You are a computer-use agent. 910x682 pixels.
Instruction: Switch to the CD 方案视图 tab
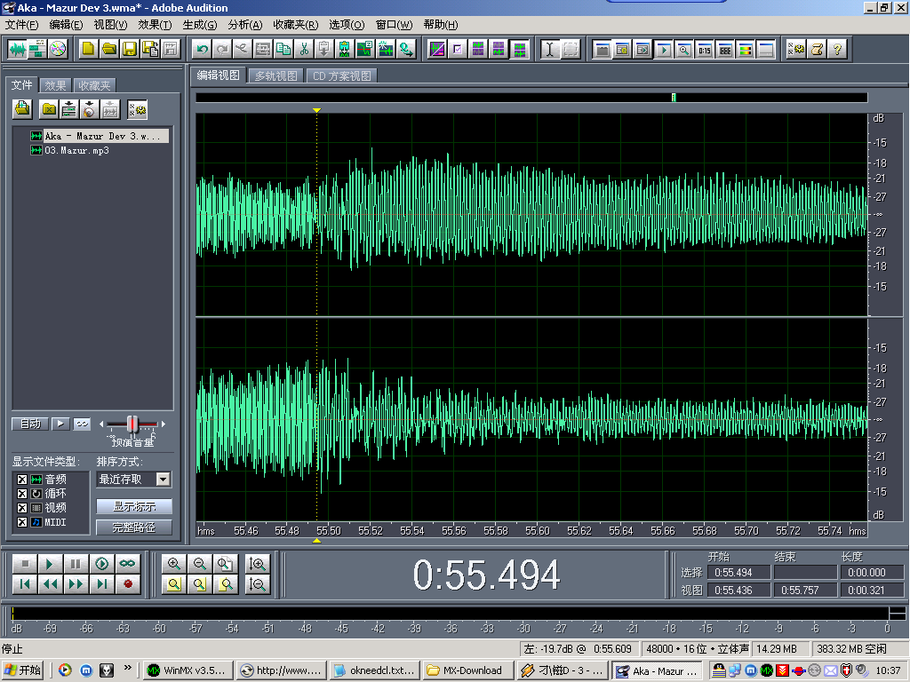click(342, 76)
